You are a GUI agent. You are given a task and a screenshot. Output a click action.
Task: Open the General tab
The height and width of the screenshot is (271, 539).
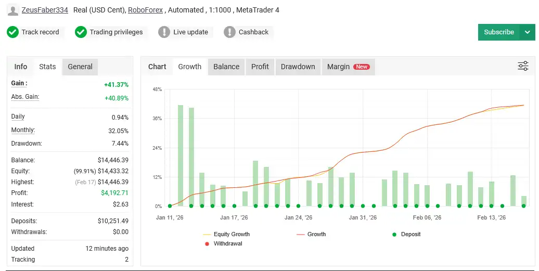point(80,67)
